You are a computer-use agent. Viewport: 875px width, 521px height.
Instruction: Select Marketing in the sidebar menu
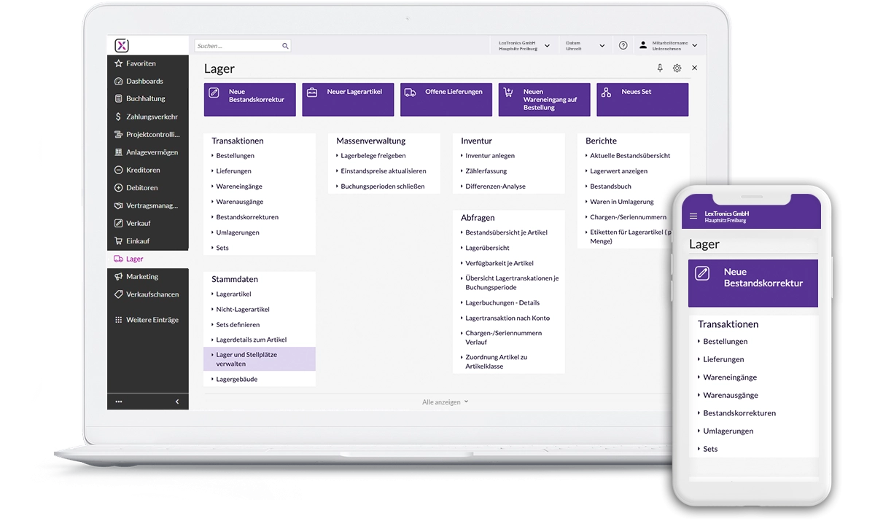point(141,277)
